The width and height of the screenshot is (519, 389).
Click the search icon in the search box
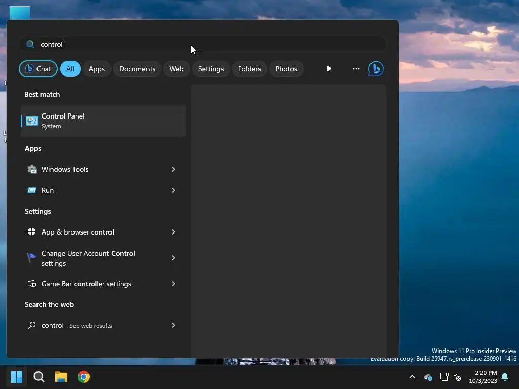click(x=30, y=44)
